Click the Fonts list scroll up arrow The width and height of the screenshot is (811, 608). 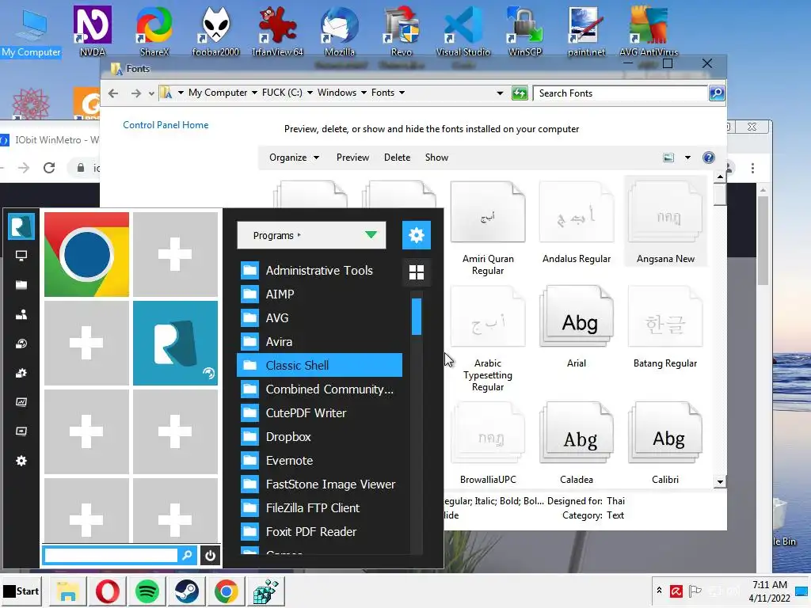(720, 177)
